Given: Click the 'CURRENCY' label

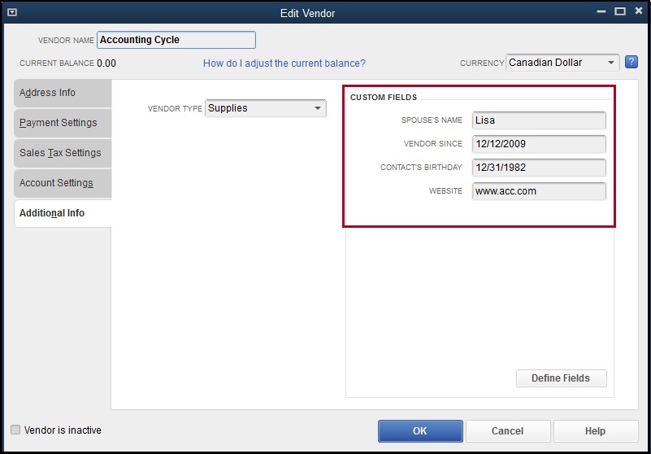Looking at the screenshot, I should coord(482,63).
